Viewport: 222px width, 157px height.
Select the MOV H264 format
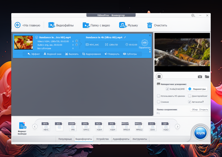[99, 126]
